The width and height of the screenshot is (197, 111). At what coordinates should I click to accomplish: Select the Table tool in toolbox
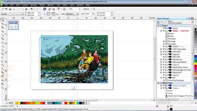(x=2, y=61)
